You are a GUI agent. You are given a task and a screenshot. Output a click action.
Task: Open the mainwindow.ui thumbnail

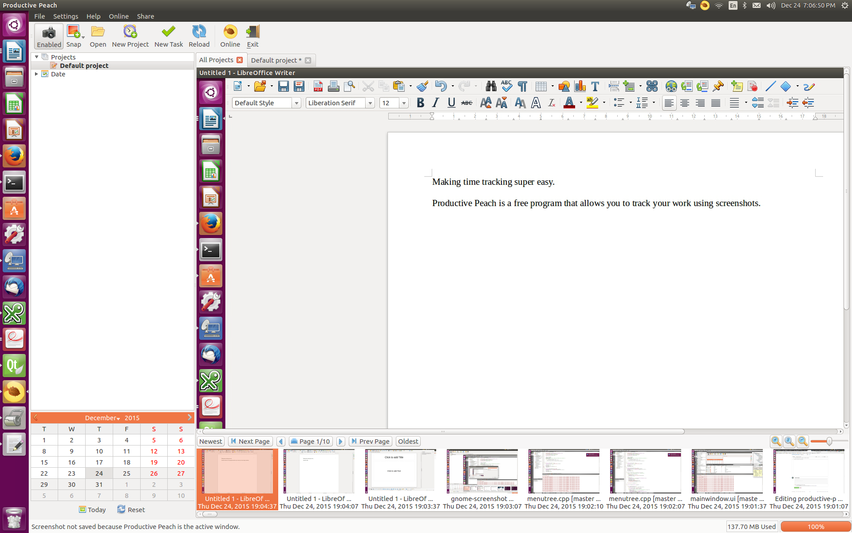click(727, 479)
